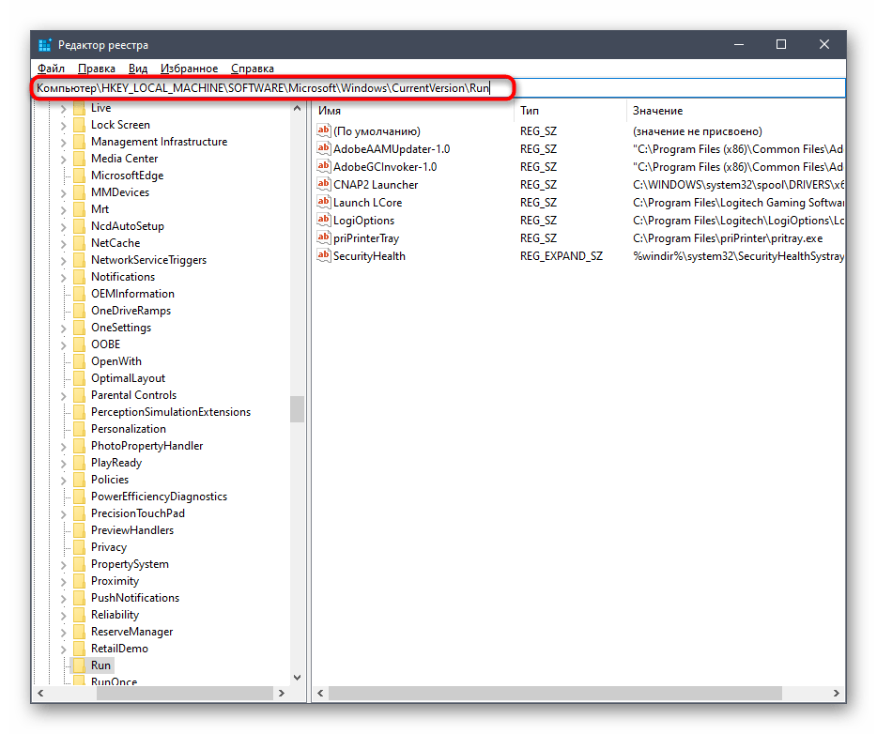Click scroll-down arrow of the key tree
Image resolution: width=877 pixels, height=734 pixels.
click(297, 678)
